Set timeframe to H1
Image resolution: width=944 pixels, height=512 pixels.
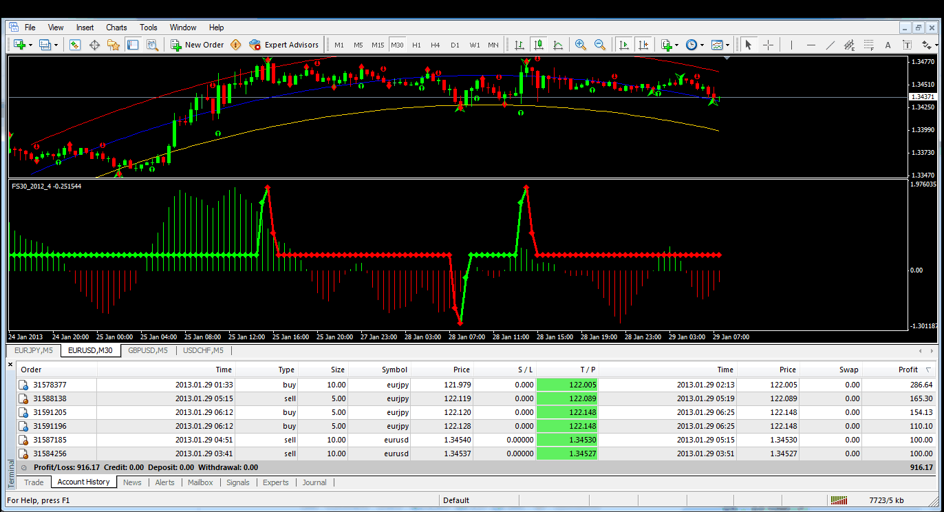point(416,45)
